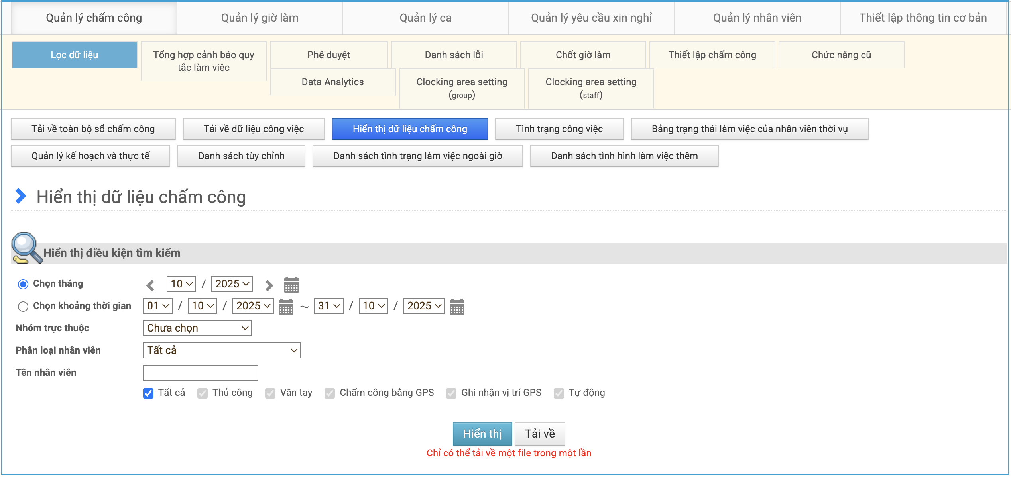Click the Tải về download button
This screenshot has height=477, width=1011.
[539, 434]
